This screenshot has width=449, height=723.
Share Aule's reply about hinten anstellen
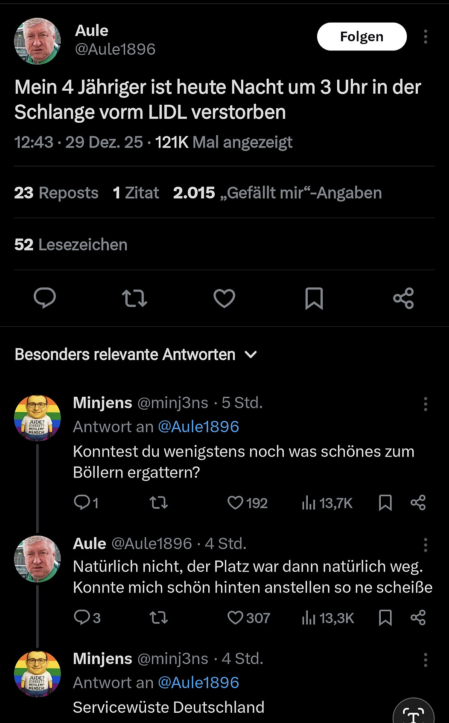click(418, 618)
